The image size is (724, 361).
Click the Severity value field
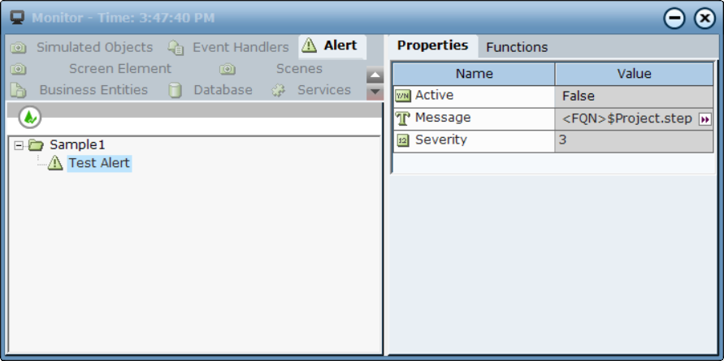click(634, 140)
